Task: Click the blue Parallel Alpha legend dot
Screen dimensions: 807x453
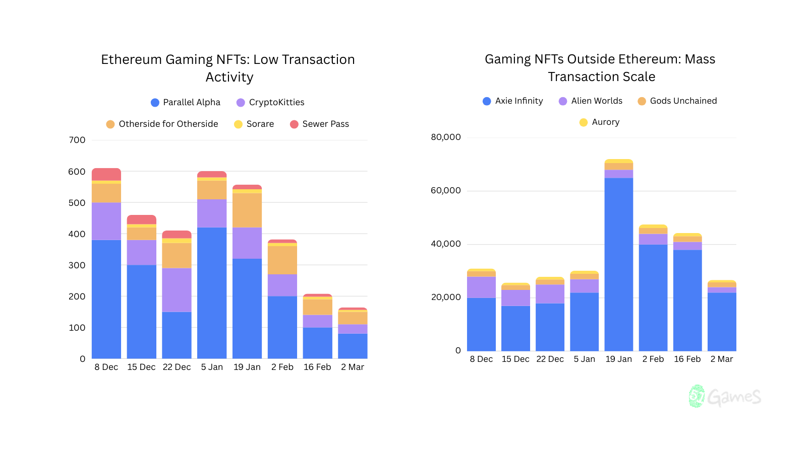Action: point(154,102)
